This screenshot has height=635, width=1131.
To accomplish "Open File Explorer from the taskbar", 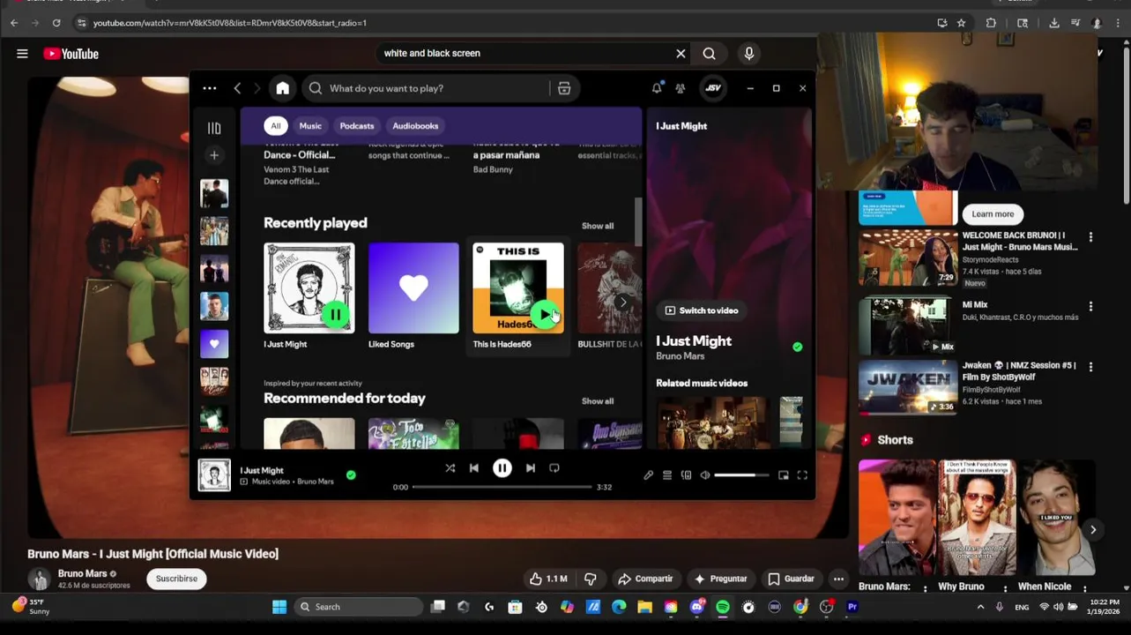I will (x=644, y=607).
